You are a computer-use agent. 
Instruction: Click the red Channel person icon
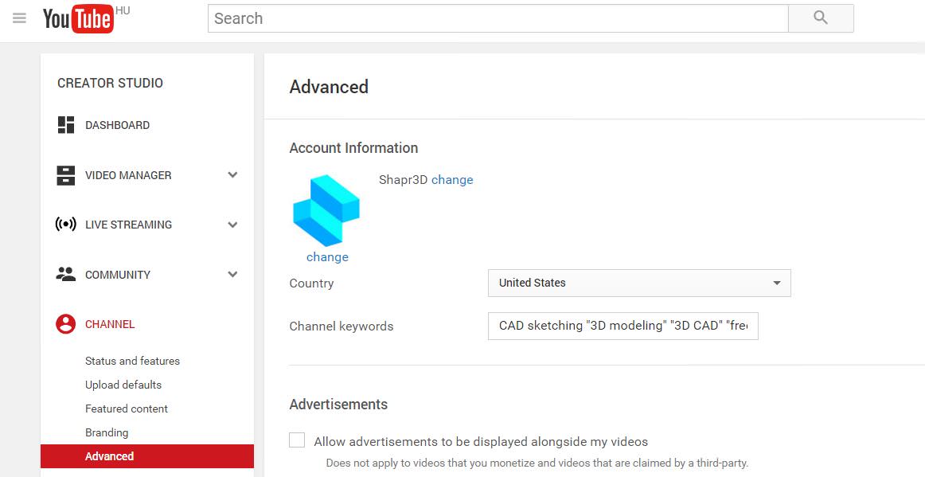pos(65,324)
